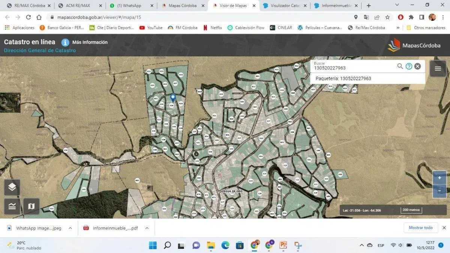
Task: Open Windows Start menu
Action: point(153,245)
